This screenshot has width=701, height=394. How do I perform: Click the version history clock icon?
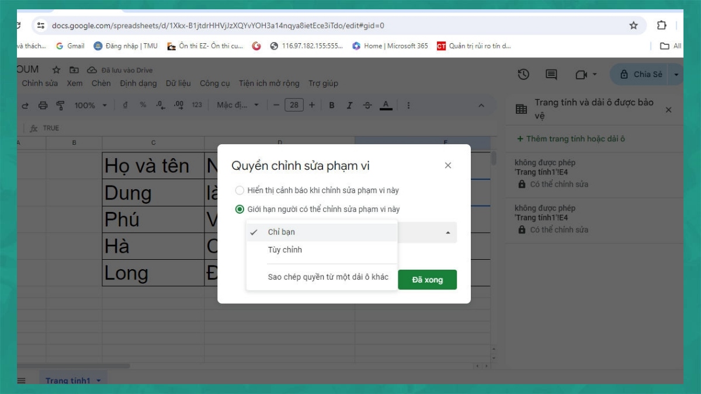coord(523,74)
